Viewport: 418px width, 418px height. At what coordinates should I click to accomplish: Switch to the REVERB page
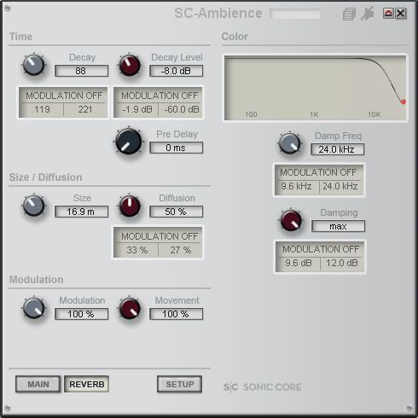point(87,384)
